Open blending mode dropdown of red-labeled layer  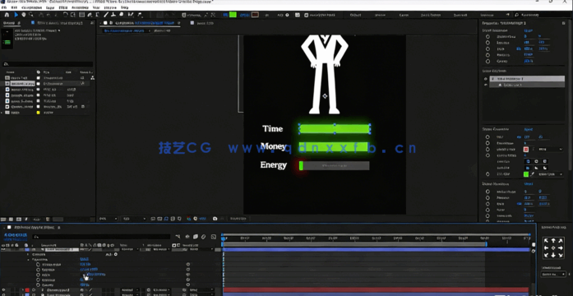(130, 290)
